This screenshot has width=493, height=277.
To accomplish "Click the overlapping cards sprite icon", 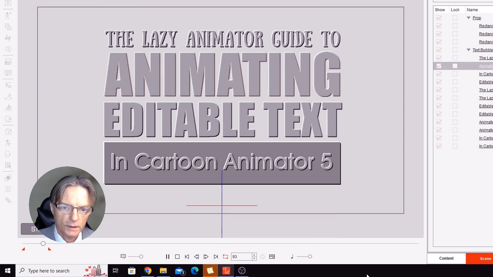I will coord(8,131).
